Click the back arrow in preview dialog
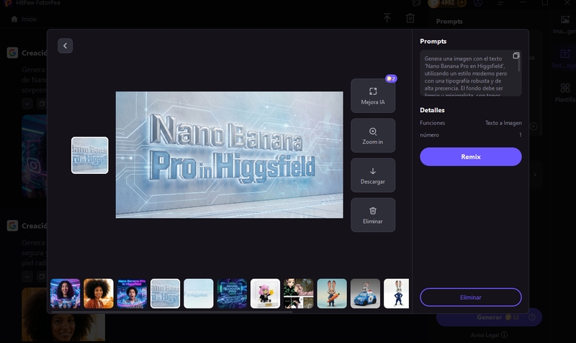576x343 pixels. click(x=65, y=46)
